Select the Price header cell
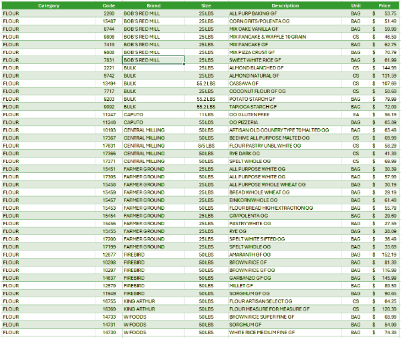 [x=384, y=5]
